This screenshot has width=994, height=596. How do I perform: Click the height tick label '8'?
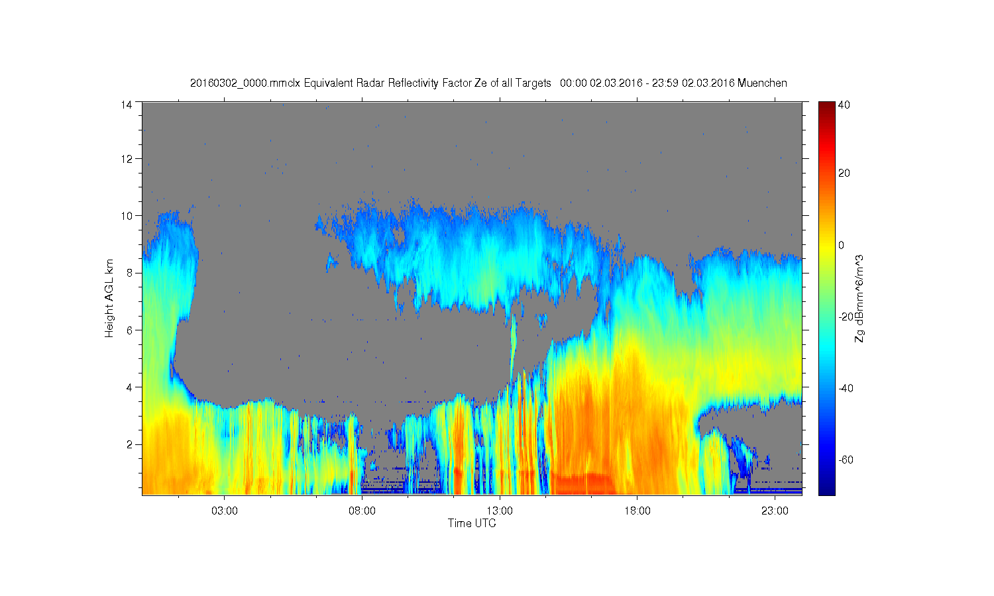pyautogui.click(x=129, y=272)
